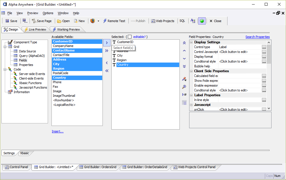Move field down one position
The width and height of the screenshot is (286, 180).
point(184,59)
